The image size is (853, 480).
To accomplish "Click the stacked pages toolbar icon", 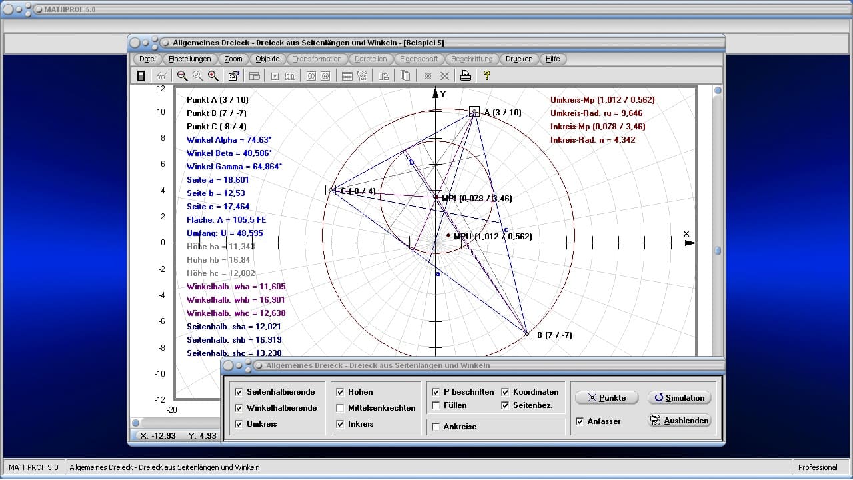I will [x=405, y=76].
